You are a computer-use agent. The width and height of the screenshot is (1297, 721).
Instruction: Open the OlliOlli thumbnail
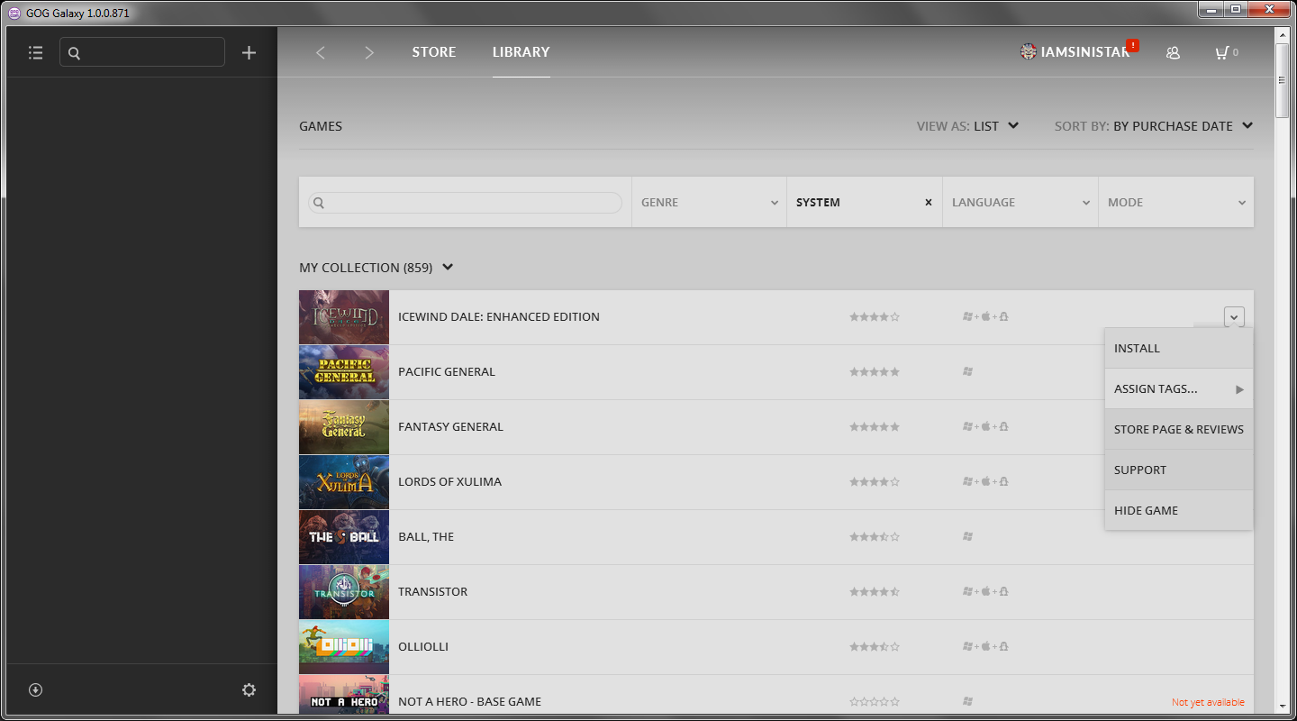pyautogui.click(x=344, y=646)
